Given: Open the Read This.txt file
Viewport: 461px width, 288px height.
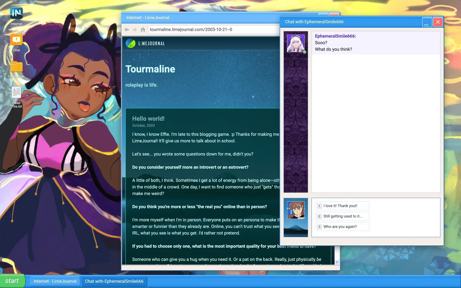Looking at the screenshot, I should click(16, 93).
